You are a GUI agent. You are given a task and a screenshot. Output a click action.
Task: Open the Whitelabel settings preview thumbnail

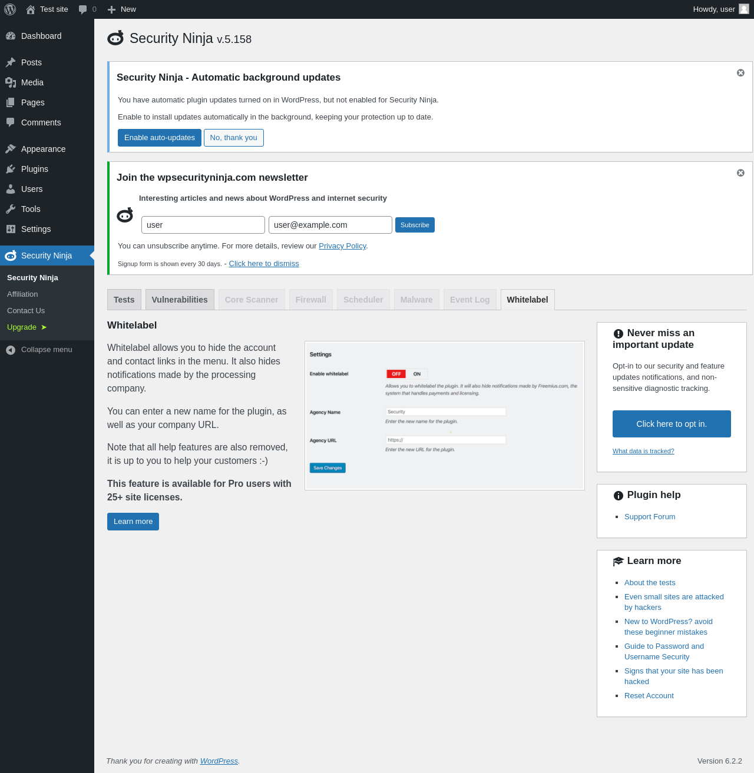pos(445,416)
